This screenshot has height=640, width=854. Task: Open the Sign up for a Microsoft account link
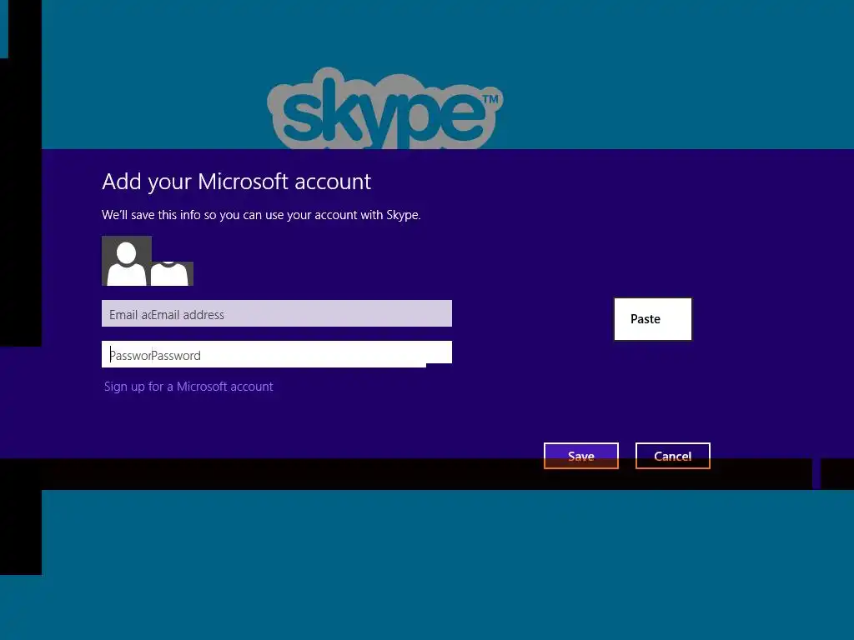(x=188, y=387)
